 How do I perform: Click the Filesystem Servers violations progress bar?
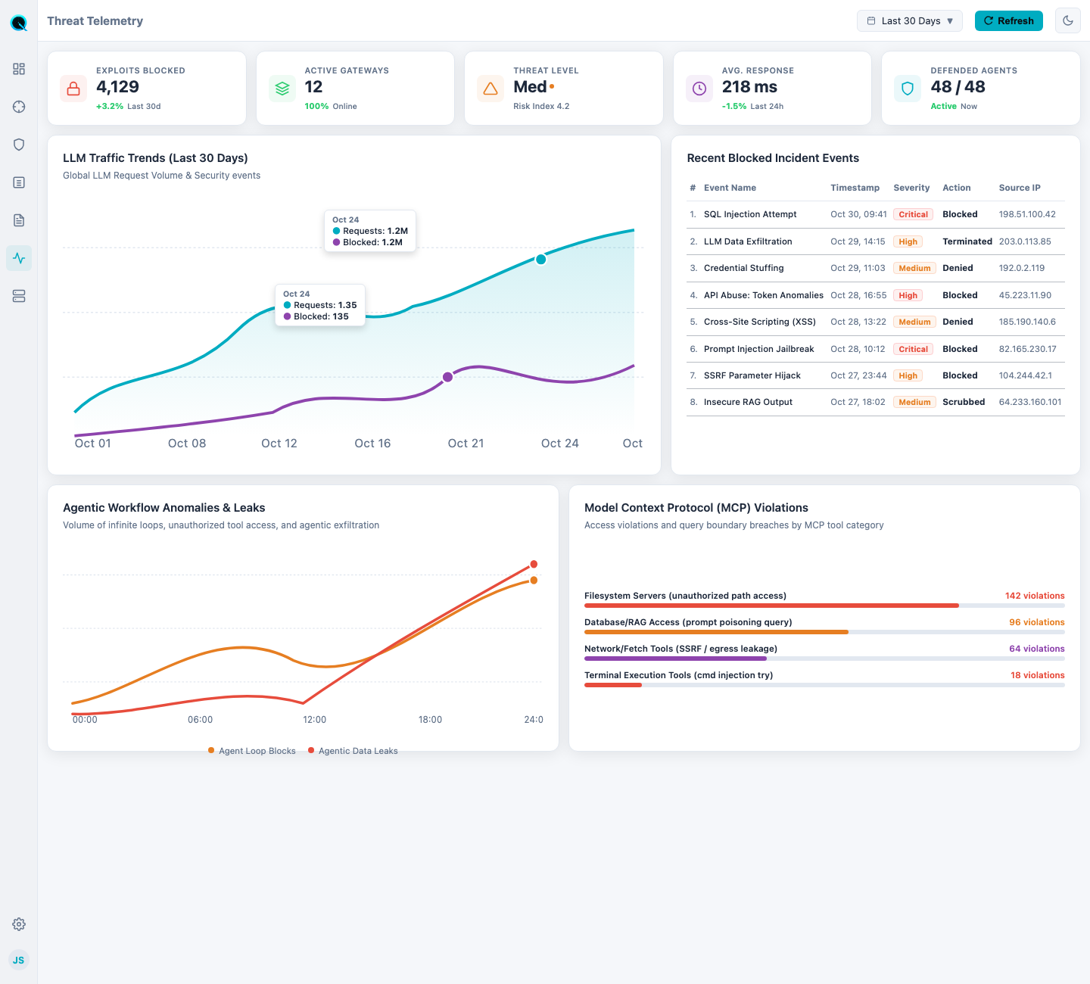824,606
